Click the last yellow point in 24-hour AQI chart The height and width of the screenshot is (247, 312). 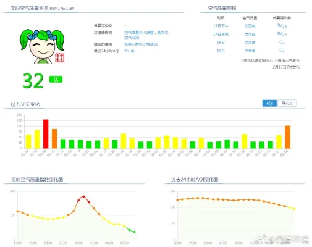tap(295, 209)
